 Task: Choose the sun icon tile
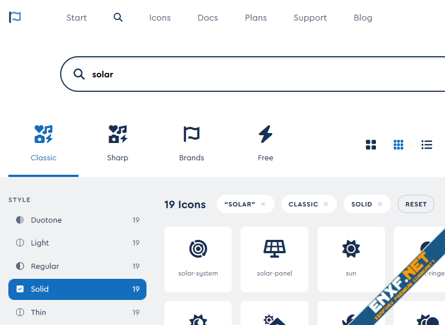coord(351,259)
